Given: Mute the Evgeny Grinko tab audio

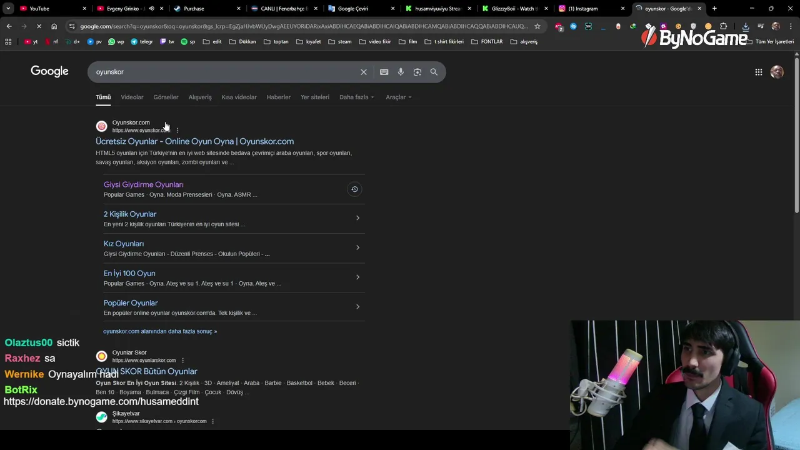Looking at the screenshot, I should tap(151, 9).
